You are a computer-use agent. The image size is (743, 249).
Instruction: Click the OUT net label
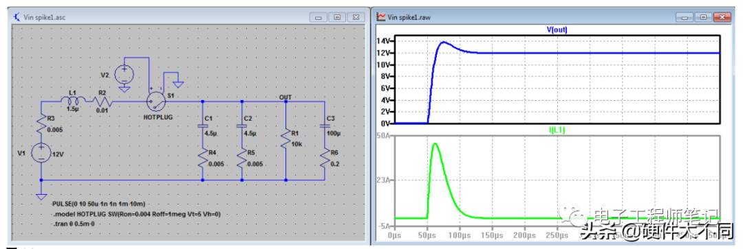pyautogui.click(x=286, y=97)
